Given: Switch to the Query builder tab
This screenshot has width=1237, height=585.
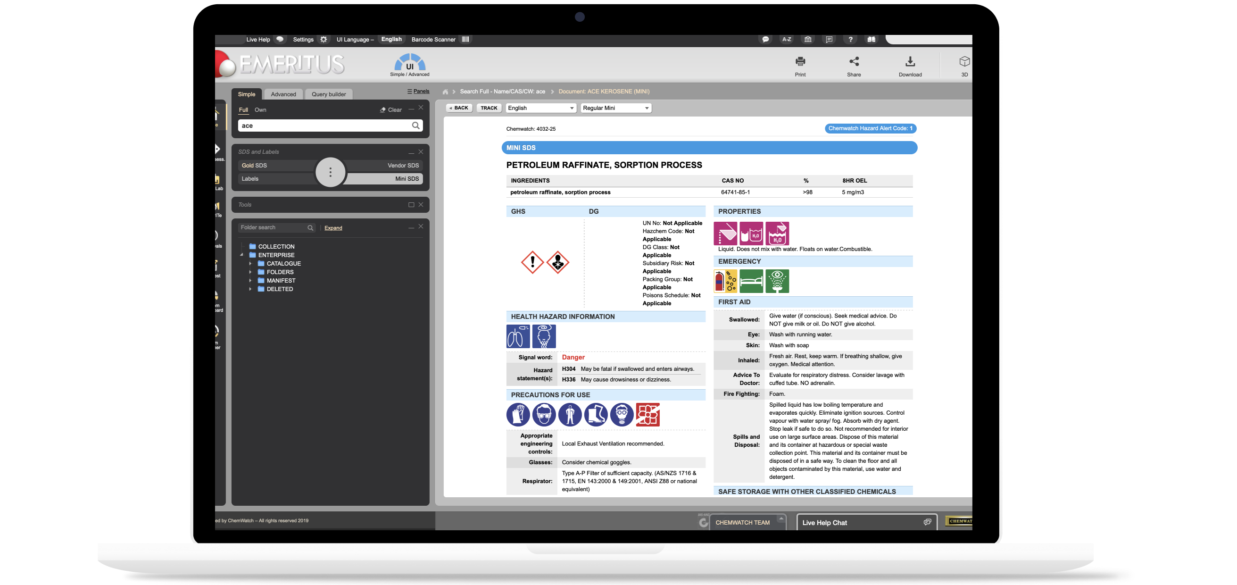Looking at the screenshot, I should [328, 94].
